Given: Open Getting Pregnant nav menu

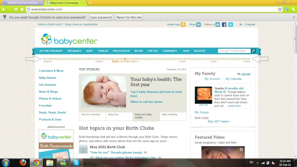Looking at the screenshot, I should (51, 51).
